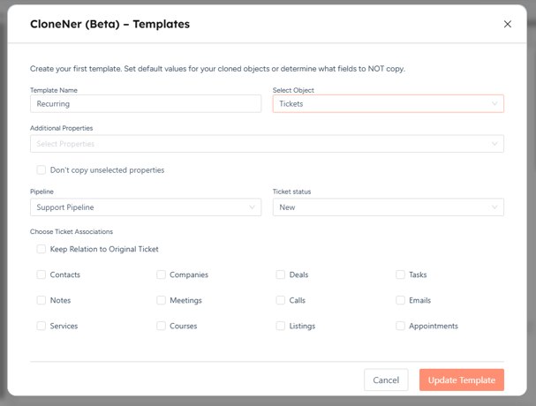Check Keep Relation to Original Ticket
The width and height of the screenshot is (536, 406).
coord(42,249)
